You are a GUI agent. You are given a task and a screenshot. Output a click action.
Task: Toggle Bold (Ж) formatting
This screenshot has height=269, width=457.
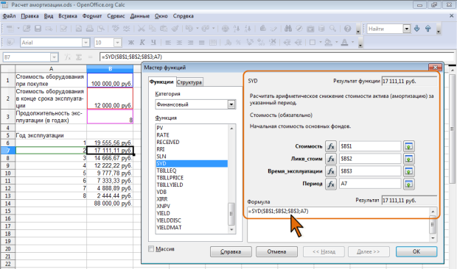[131, 43]
